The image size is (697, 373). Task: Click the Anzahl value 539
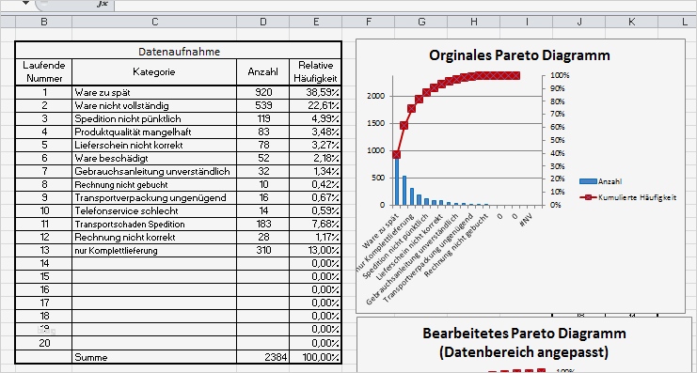[x=263, y=105]
